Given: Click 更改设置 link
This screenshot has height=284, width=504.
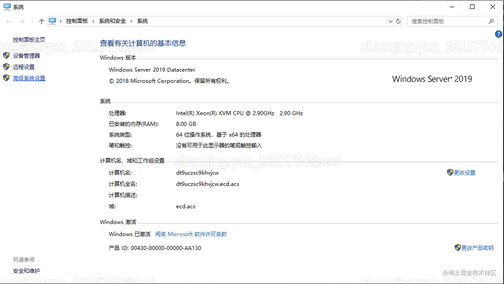Looking at the screenshot, I should [x=465, y=173].
